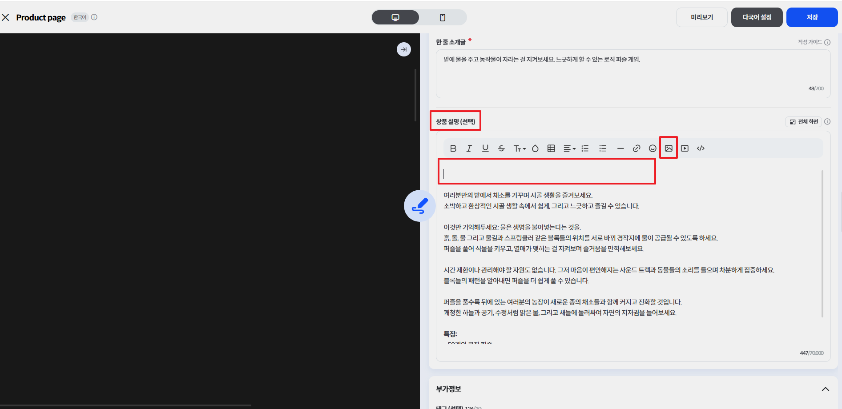Click info icon beside 전체 화면
Viewport: 842px width, 409px height.
click(827, 122)
